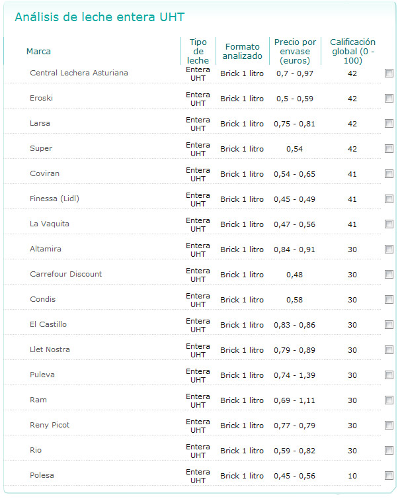This screenshot has width=402, height=499.
Task: Click the Tipo de leche header
Action: (x=198, y=51)
